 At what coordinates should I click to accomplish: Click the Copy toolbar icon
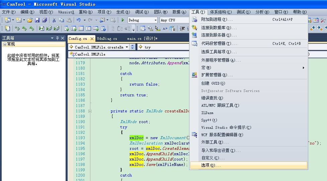click(x=61, y=20)
